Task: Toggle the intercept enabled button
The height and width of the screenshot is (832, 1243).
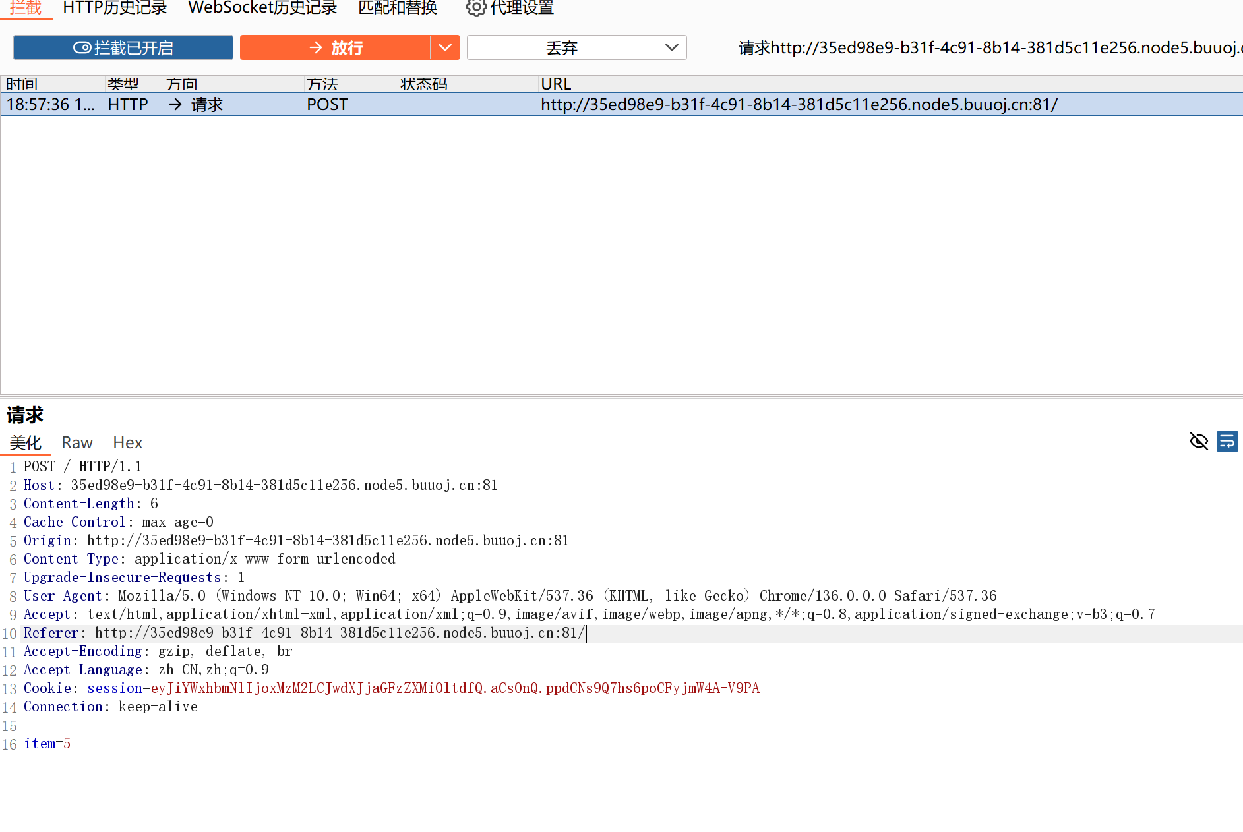Action: click(123, 47)
